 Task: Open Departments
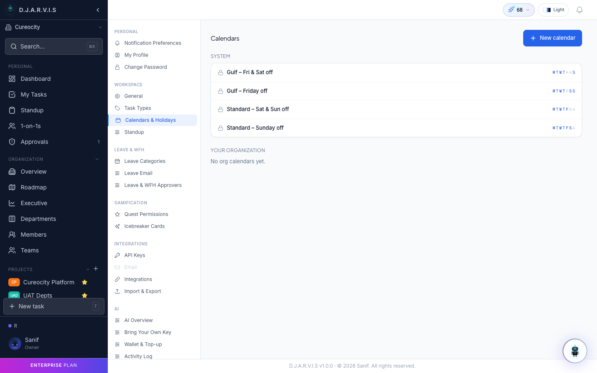tap(54, 219)
